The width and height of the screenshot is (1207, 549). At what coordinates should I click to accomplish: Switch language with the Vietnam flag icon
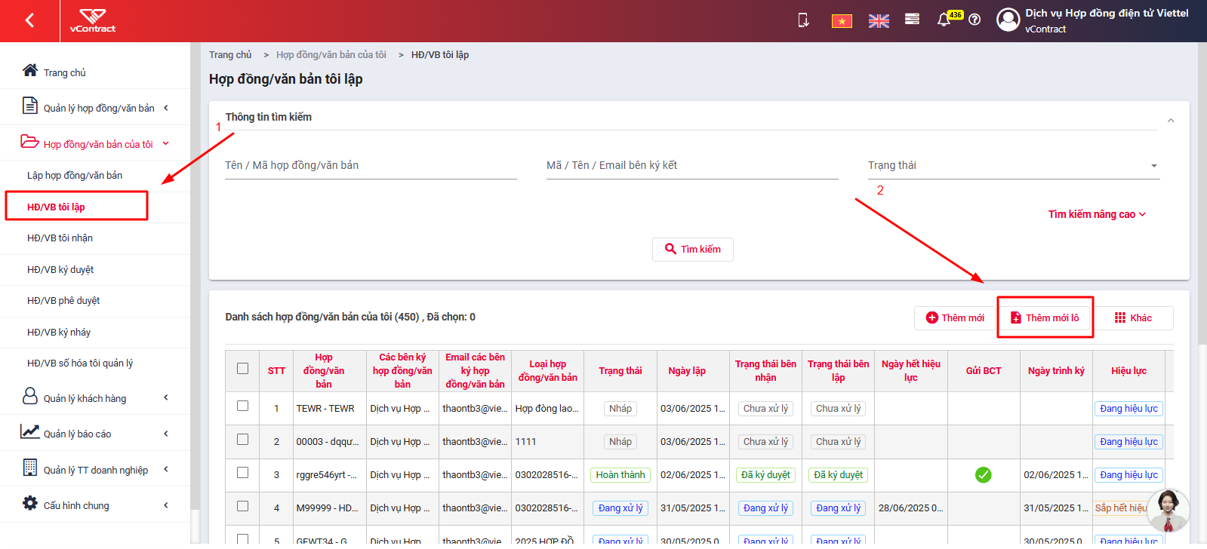pyautogui.click(x=842, y=21)
